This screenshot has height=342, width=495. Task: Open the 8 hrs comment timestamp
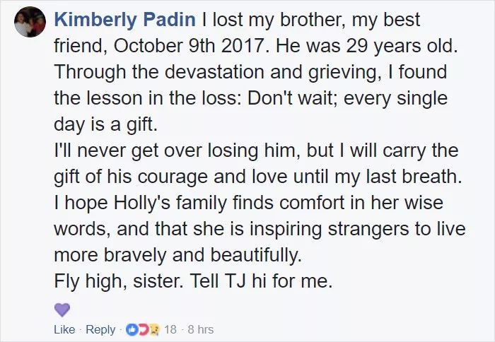click(200, 329)
